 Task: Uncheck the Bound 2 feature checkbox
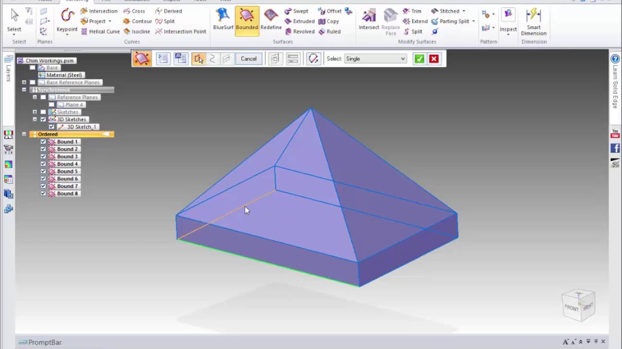pos(43,149)
